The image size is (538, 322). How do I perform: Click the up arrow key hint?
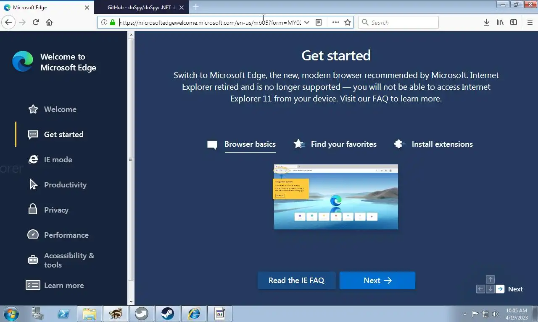[x=490, y=279]
